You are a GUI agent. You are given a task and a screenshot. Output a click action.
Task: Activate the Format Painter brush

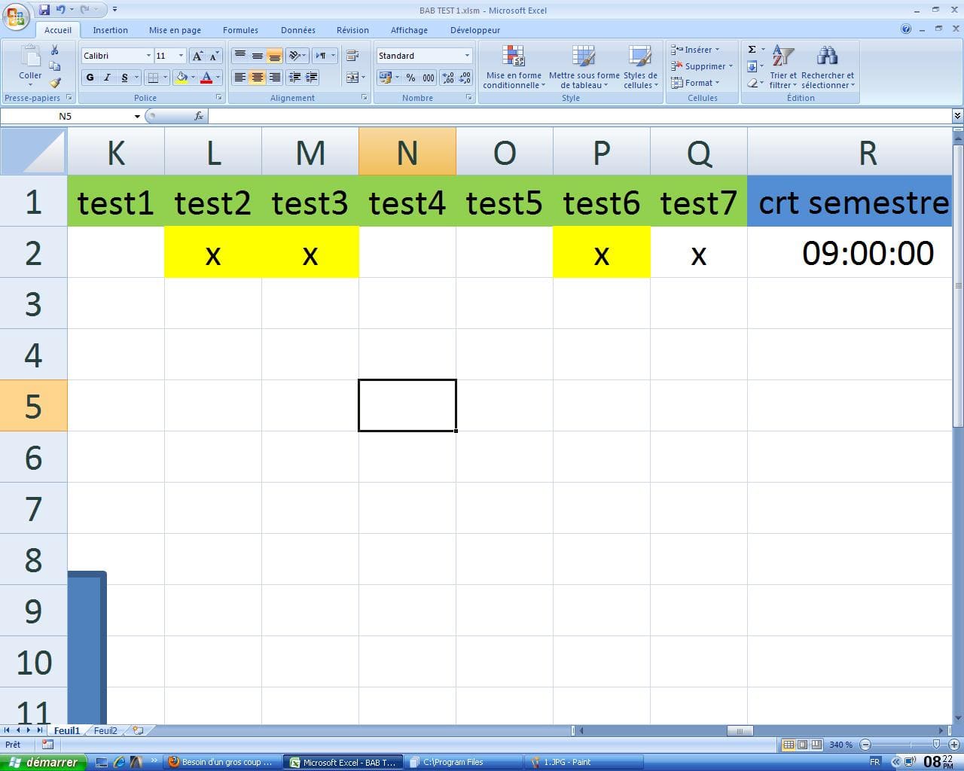[x=54, y=83]
